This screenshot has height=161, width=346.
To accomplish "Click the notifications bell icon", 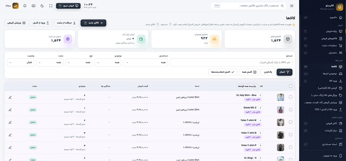I will [25, 6].
